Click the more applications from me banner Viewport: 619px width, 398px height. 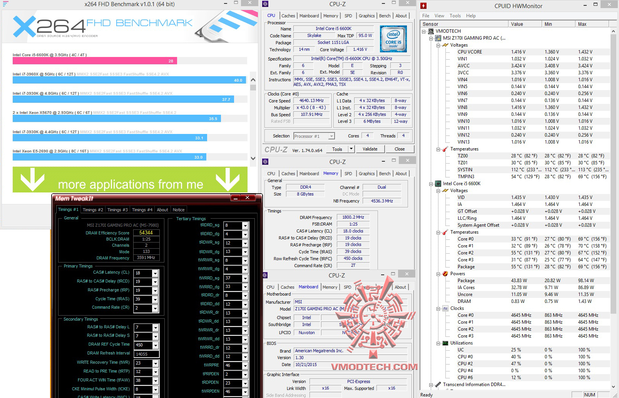point(130,179)
